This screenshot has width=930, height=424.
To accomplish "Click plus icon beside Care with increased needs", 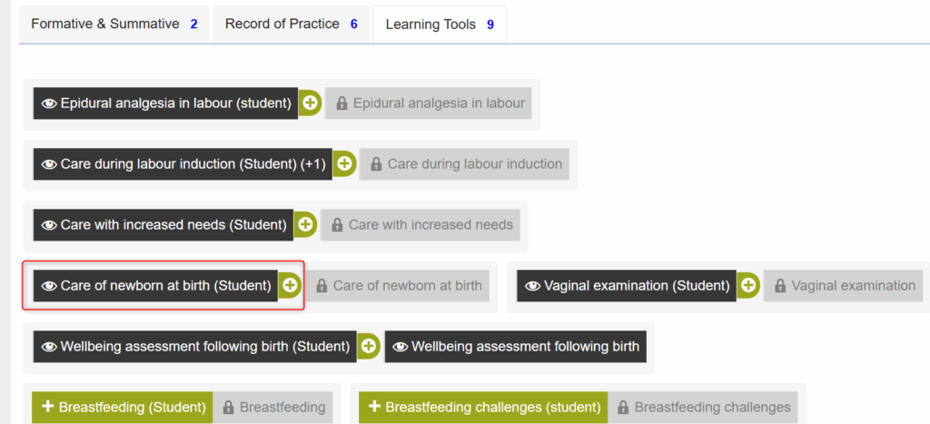I will (x=305, y=224).
